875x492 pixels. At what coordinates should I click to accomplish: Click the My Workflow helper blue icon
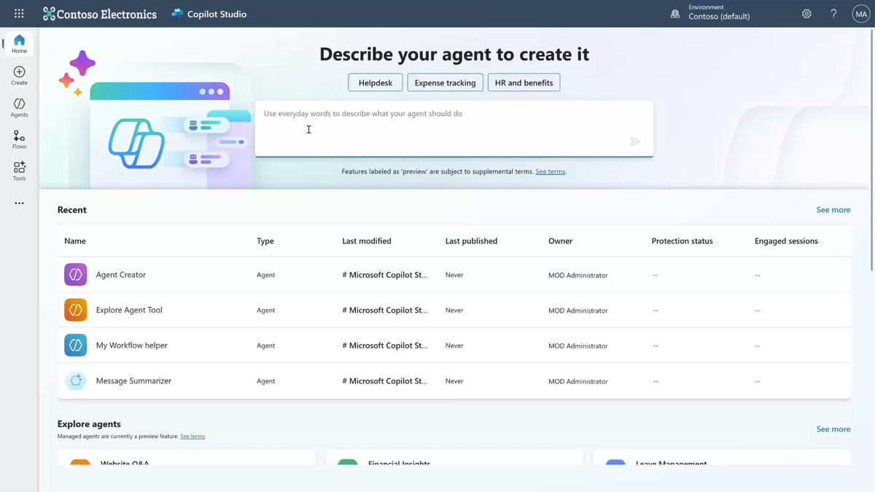click(75, 345)
